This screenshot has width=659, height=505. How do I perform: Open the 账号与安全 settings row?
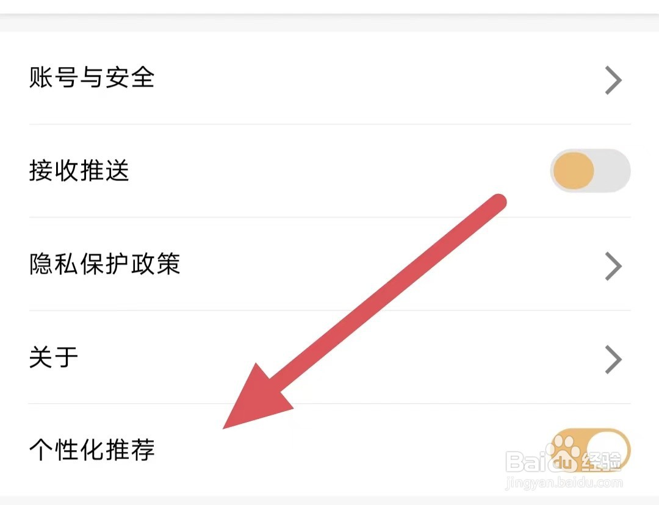pos(329,78)
